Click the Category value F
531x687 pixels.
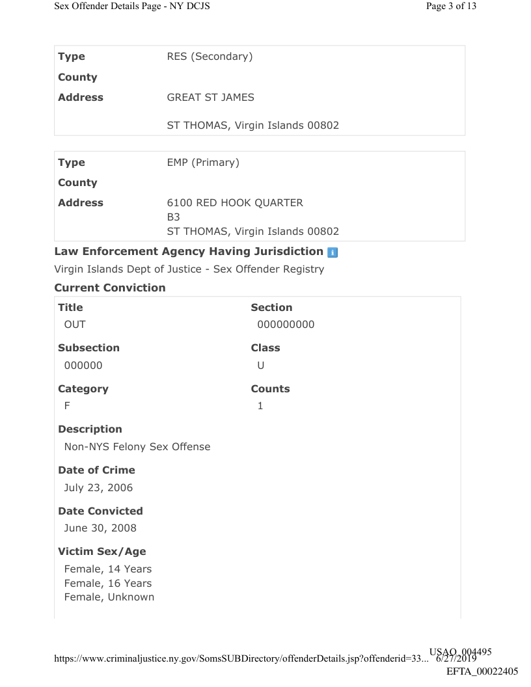point(67,406)
